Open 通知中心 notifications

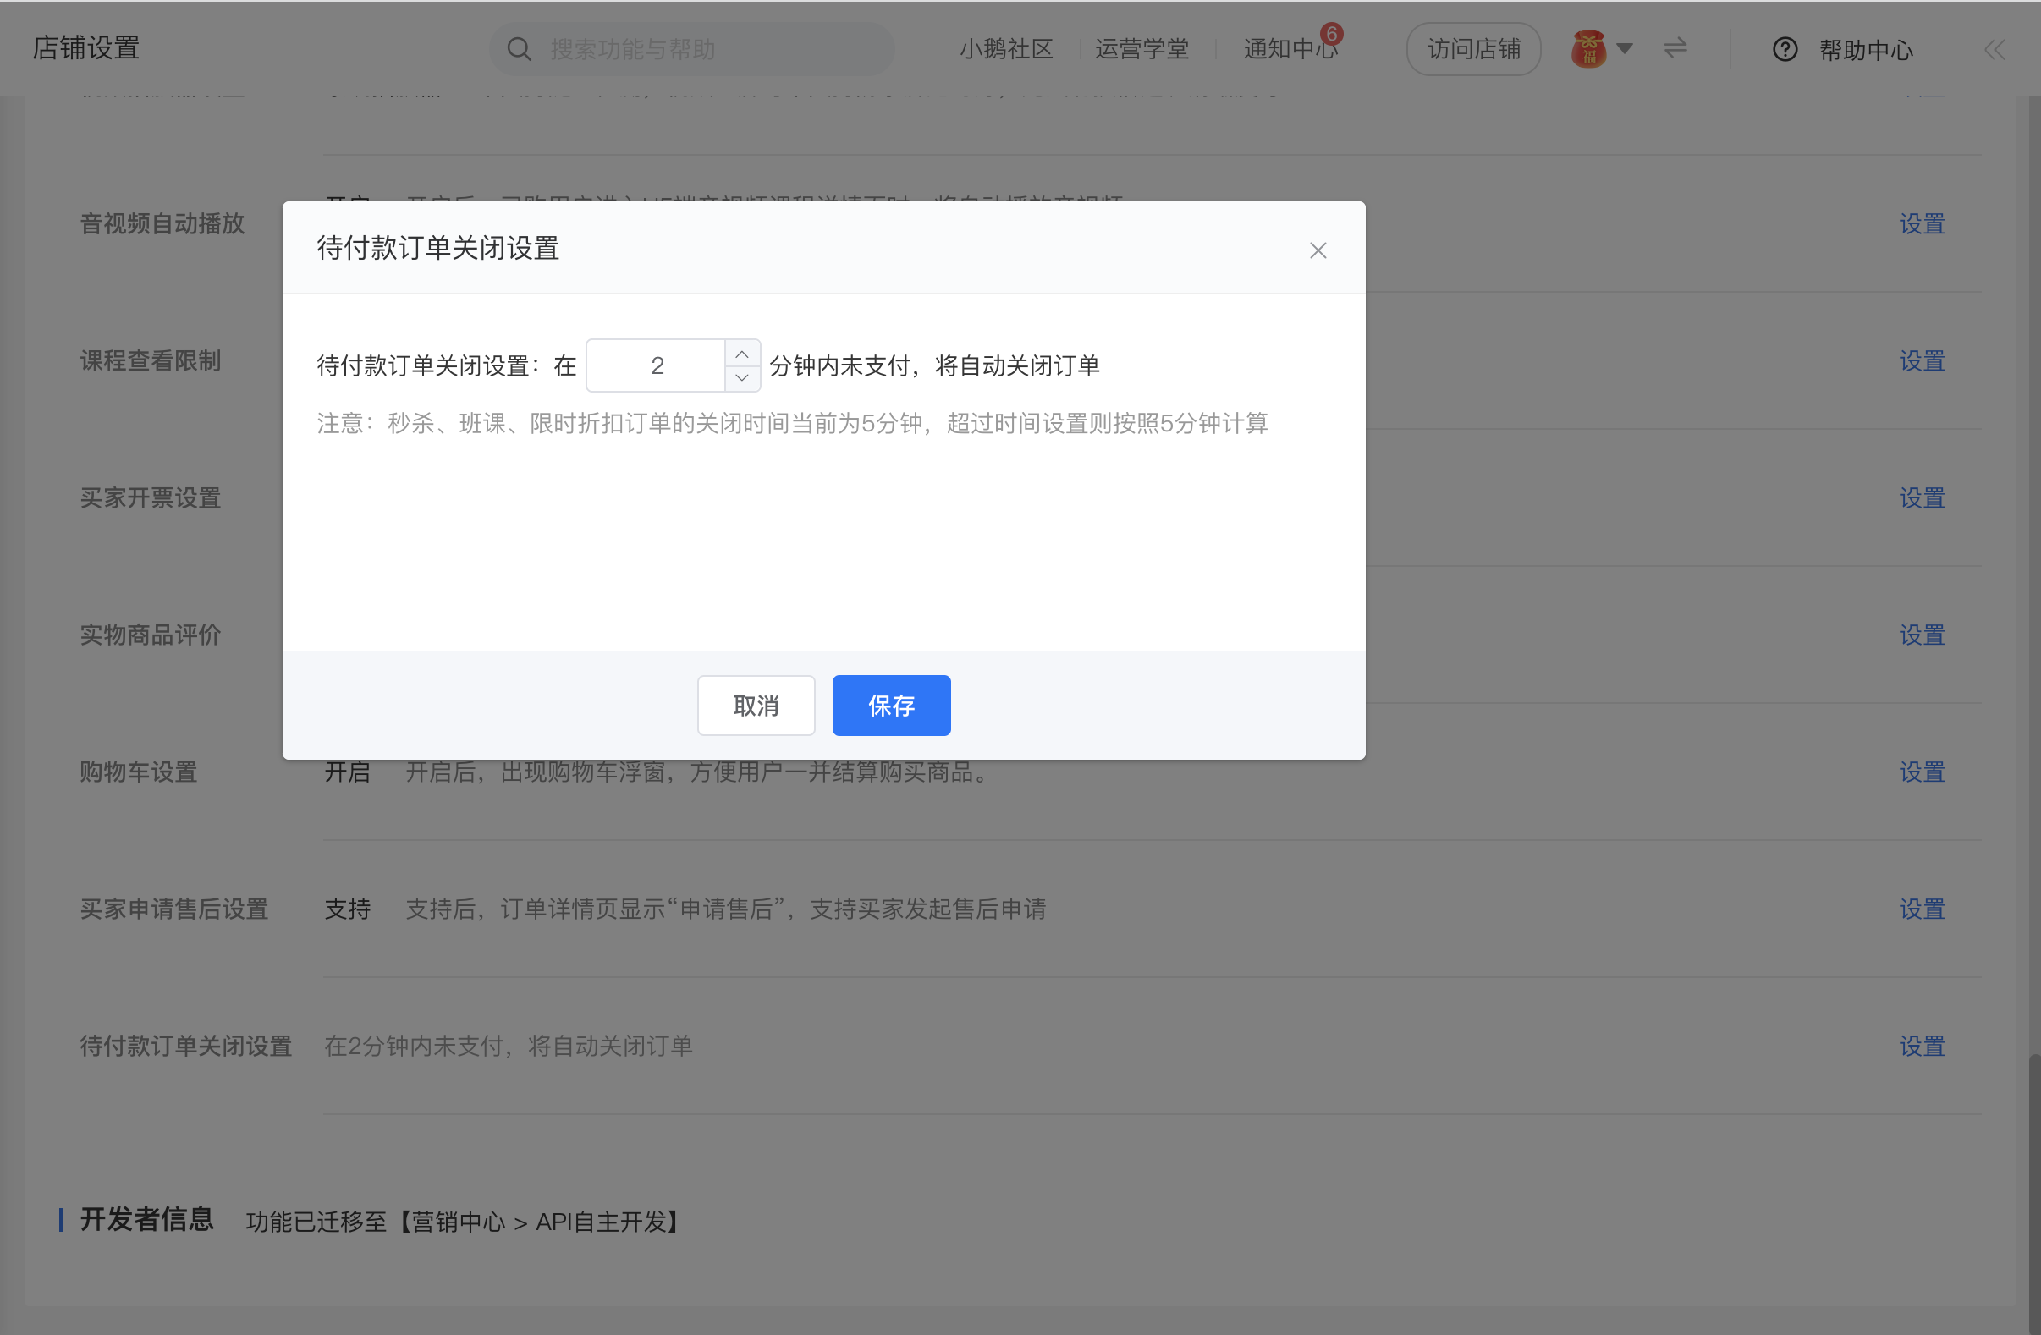(1290, 49)
